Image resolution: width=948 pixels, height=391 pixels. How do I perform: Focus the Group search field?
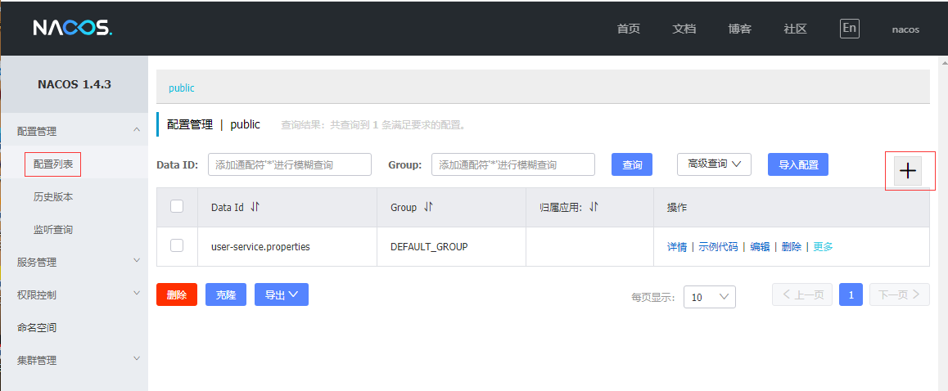tap(513, 164)
